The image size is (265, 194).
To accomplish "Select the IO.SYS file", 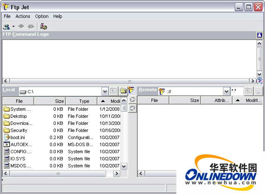I will 15,159.
